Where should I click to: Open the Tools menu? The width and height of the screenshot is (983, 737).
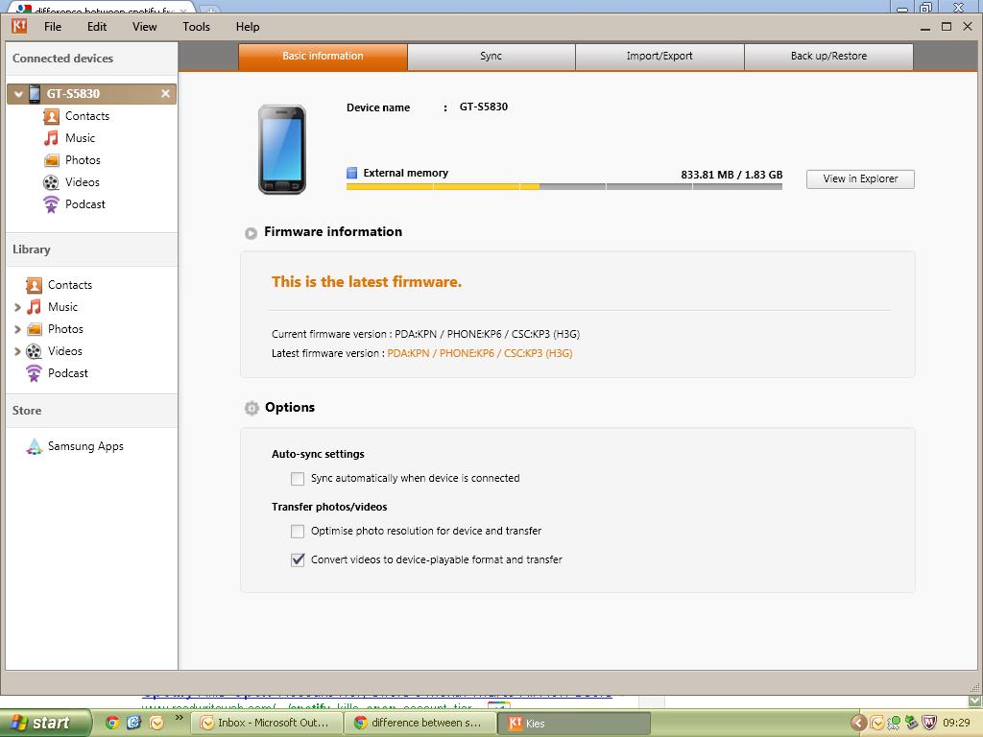click(x=196, y=27)
